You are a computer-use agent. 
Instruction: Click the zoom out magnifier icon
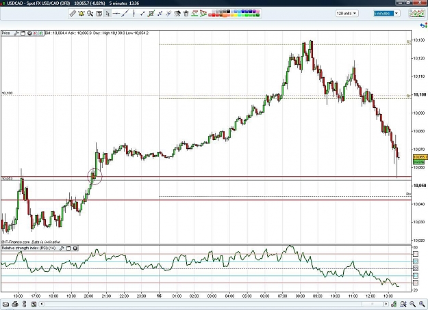[x=412, y=304]
